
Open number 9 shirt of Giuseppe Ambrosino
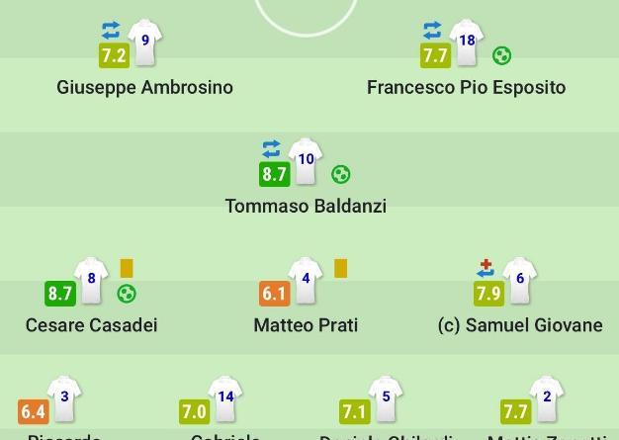click(145, 43)
